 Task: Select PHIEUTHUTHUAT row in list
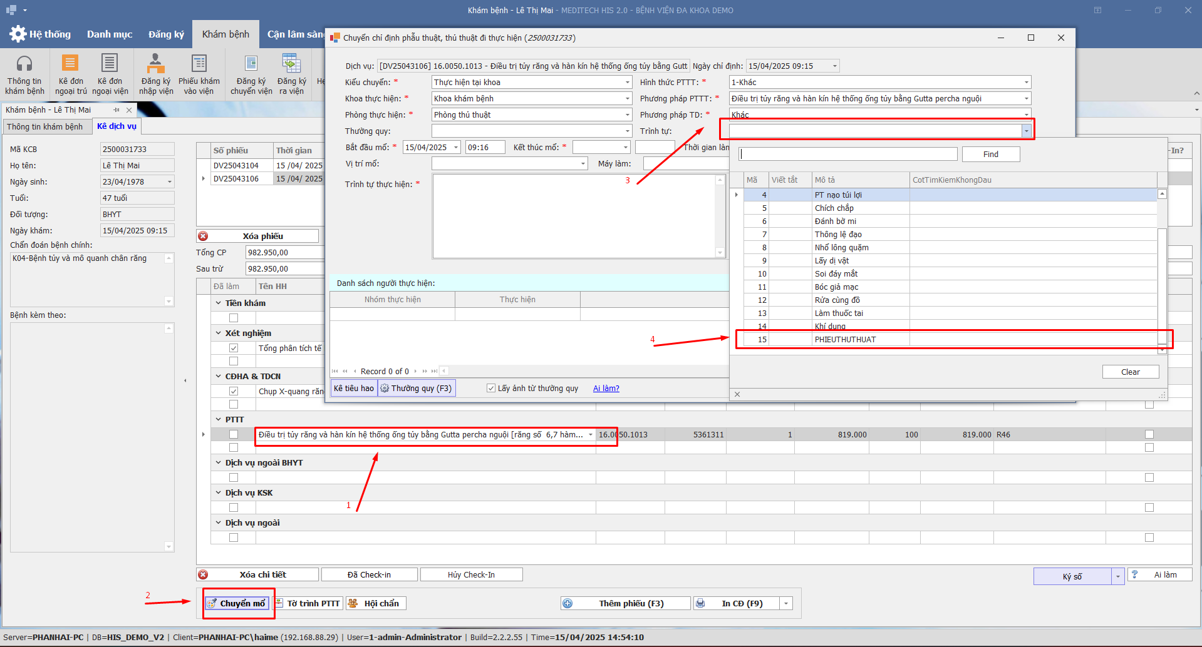[x=845, y=340]
